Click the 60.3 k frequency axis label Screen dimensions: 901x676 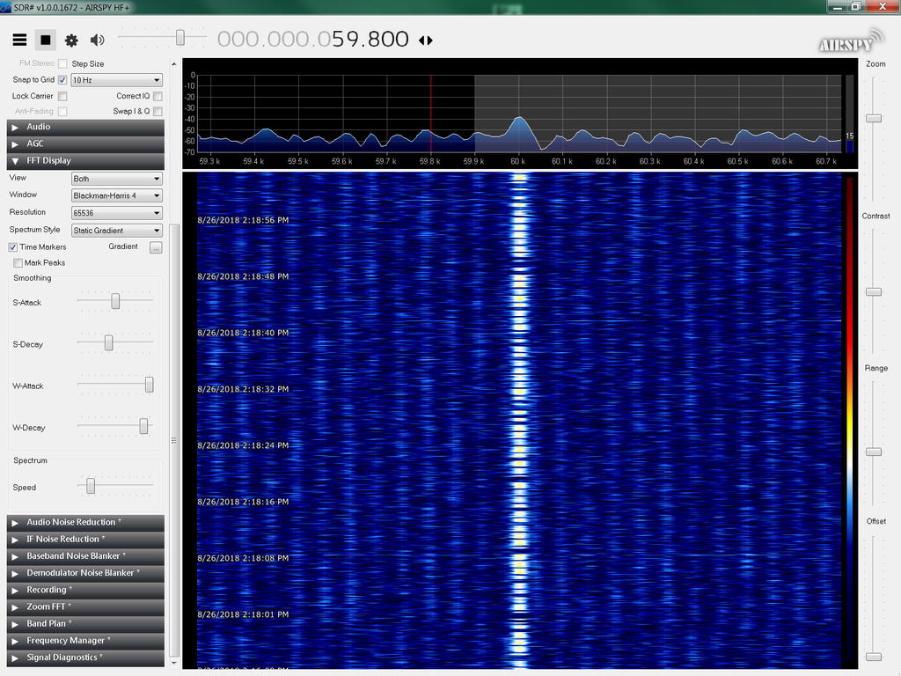click(x=650, y=162)
